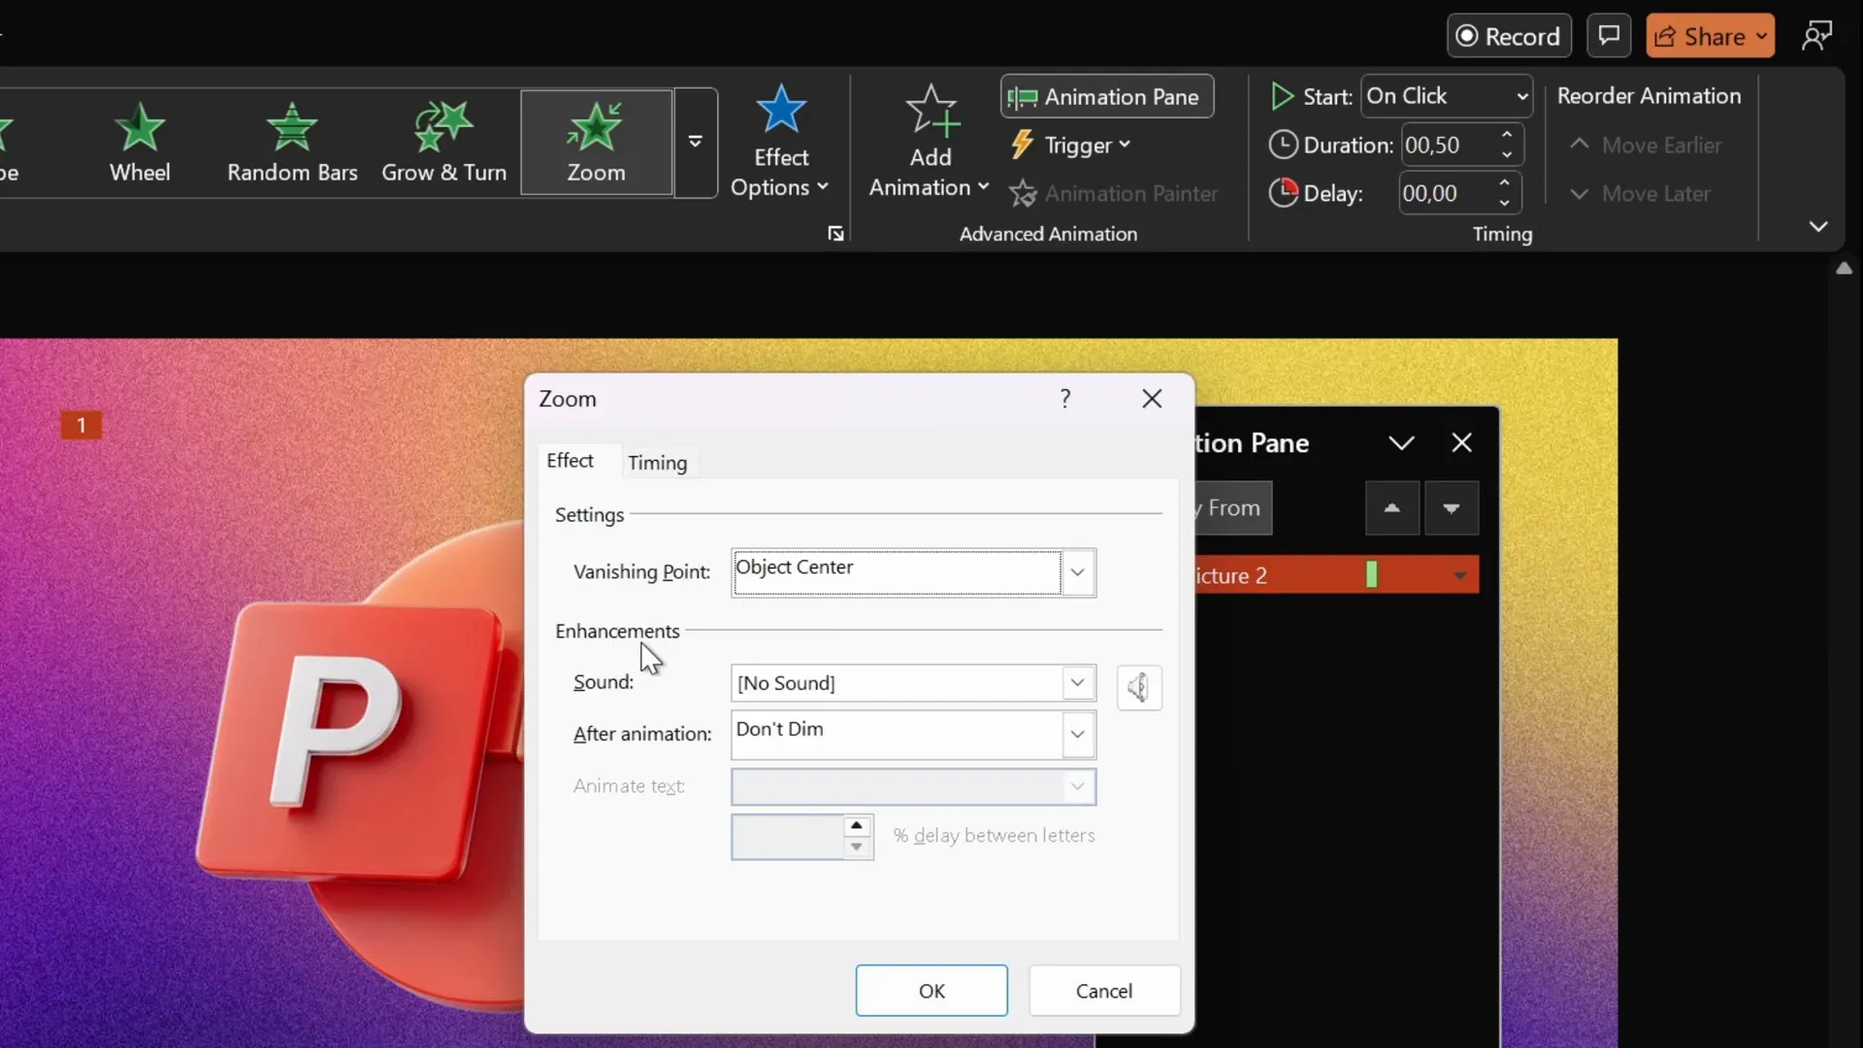1863x1048 pixels.
Task: Move animation up in Animation Pane
Action: [x=1392, y=508]
